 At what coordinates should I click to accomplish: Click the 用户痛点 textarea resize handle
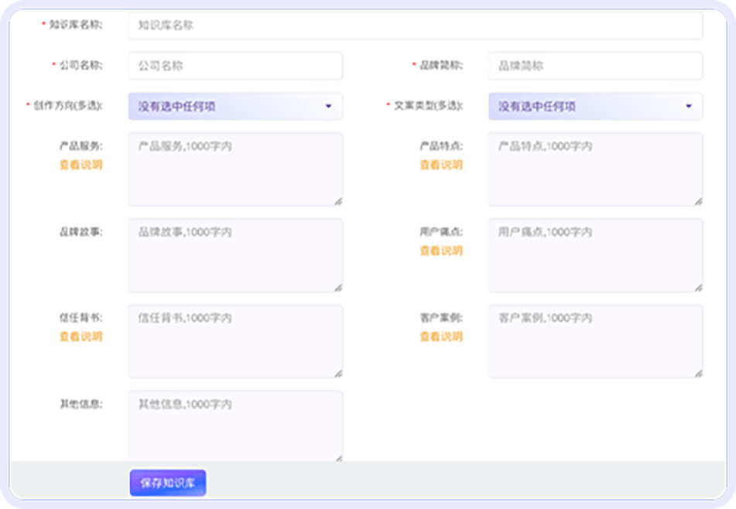point(698,288)
